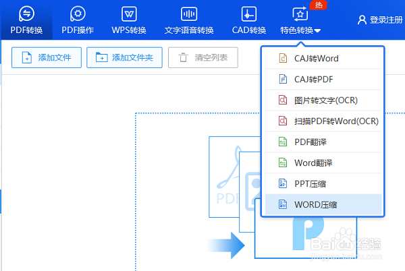405x271 pixels.
Task: Switch to the PDF操作 tab label
Action: point(78,30)
